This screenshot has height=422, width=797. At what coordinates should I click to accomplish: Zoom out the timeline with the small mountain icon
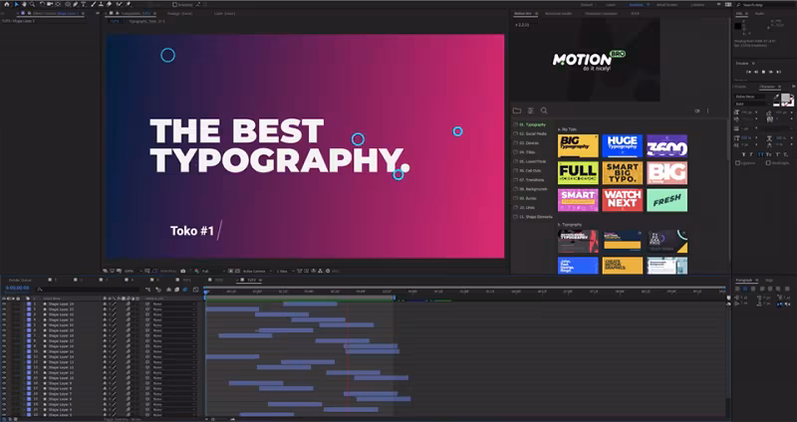[x=207, y=419]
